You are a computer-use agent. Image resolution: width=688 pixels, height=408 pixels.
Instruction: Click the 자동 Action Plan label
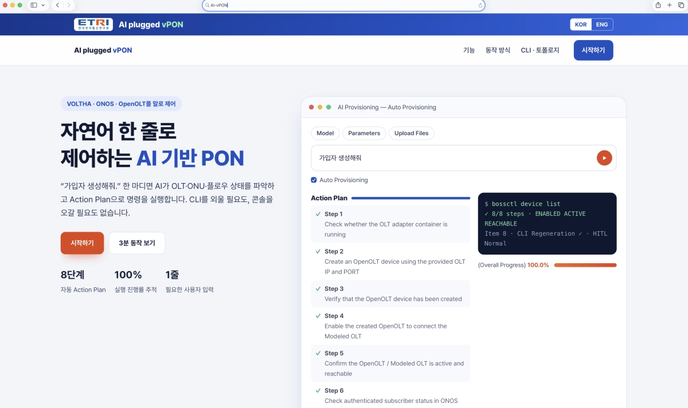tap(83, 290)
